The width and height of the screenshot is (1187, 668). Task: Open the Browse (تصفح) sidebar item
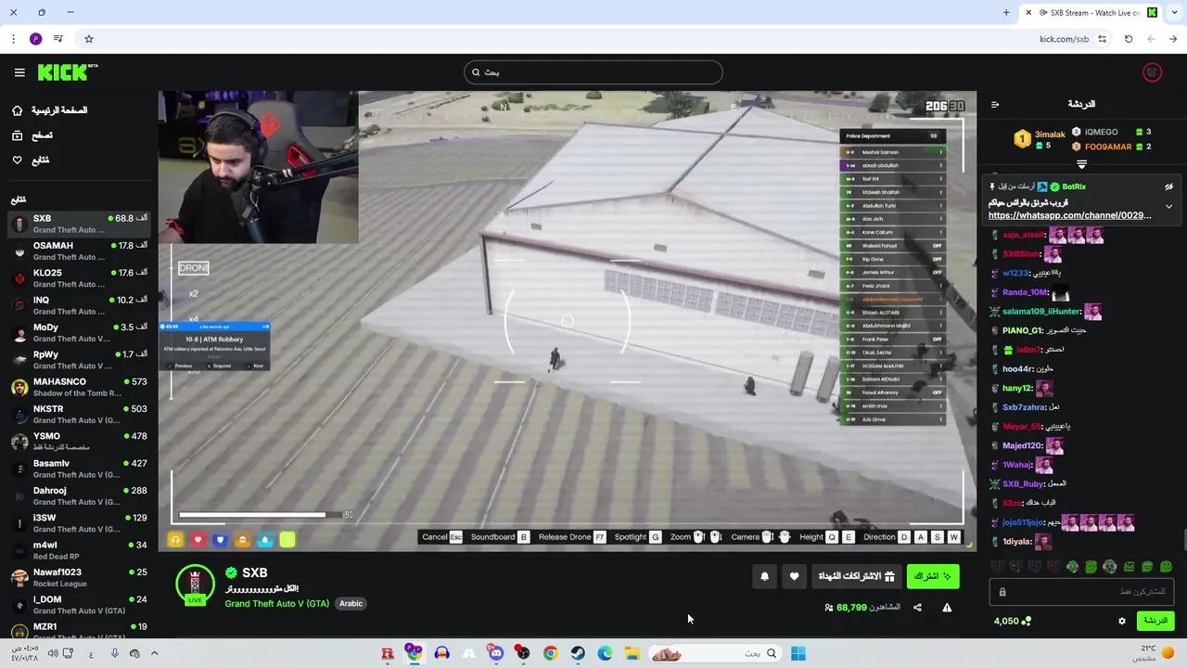(x=32, y=135)
